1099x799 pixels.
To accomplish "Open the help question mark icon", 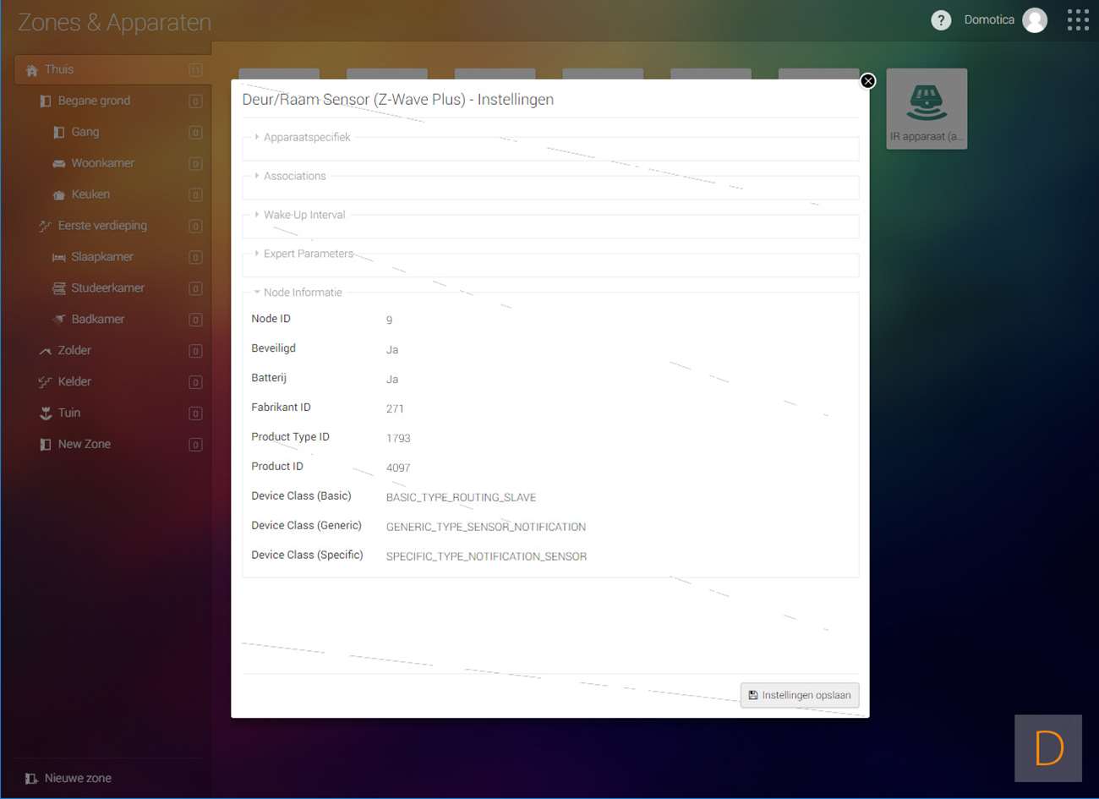I will (941, 20).
